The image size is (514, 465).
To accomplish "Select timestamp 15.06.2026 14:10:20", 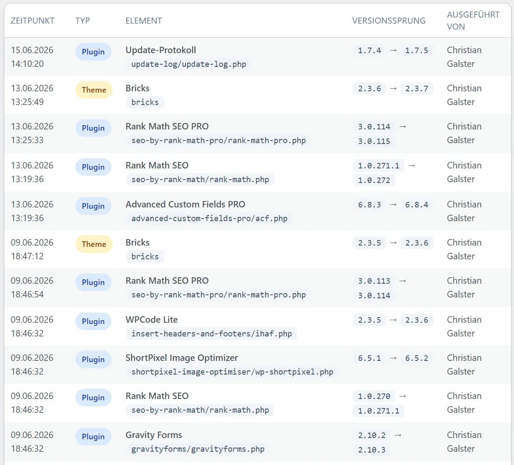I will pyautogui.click(x=32, y=57).
